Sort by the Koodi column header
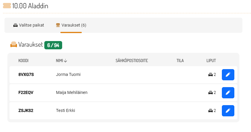Image resolution: width=251 pixels, height=132 pixels. coord(23,61)
